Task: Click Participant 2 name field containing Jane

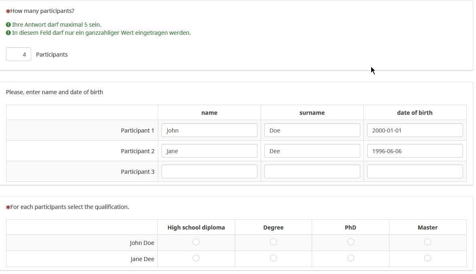Action: click(x=209, y=151)
